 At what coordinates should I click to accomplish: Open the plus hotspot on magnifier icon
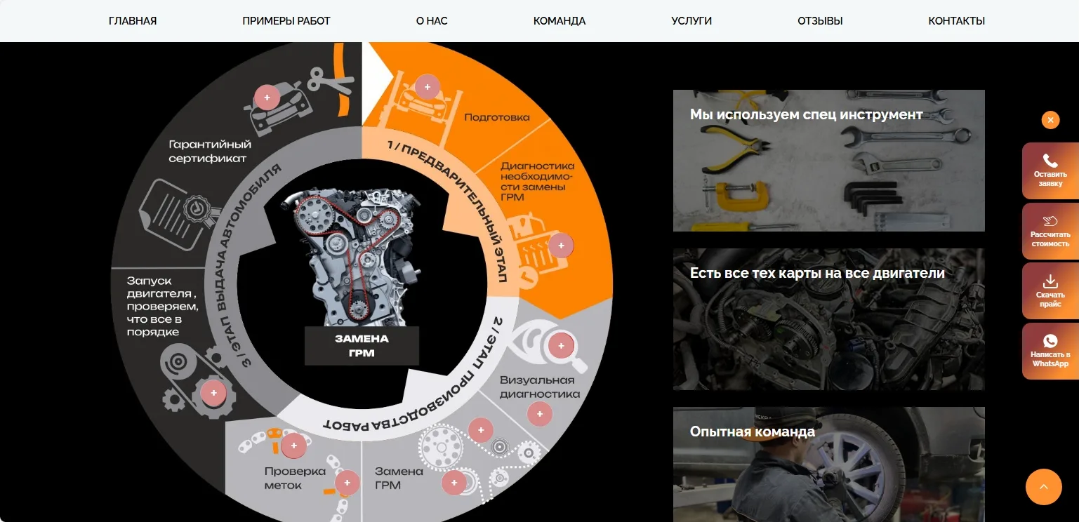coord(561,345)
